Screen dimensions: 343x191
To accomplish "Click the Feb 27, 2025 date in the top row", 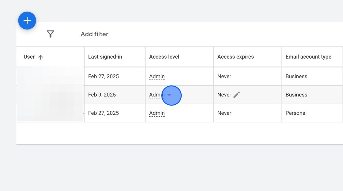I will (x=103, y=76).
